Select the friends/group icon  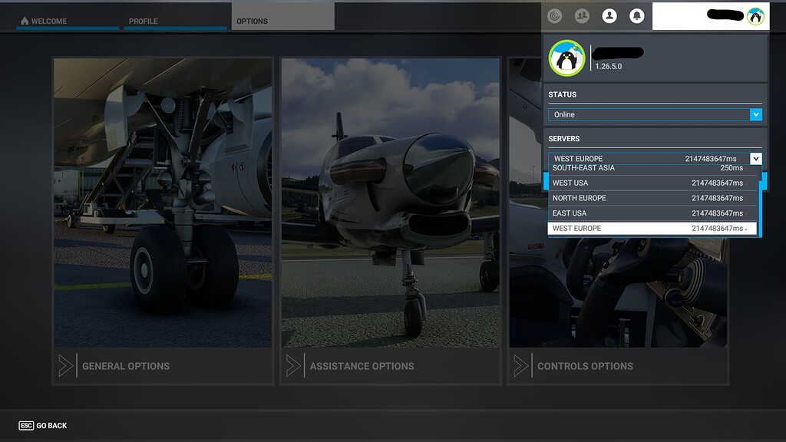click(582, 15)
